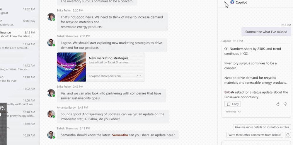Click Babak Shammas's avatar at 2:33 PM
Screen dimensions: 293x145
(x=51, y=43)
